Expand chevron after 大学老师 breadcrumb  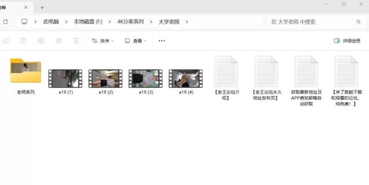click(187, 22)
